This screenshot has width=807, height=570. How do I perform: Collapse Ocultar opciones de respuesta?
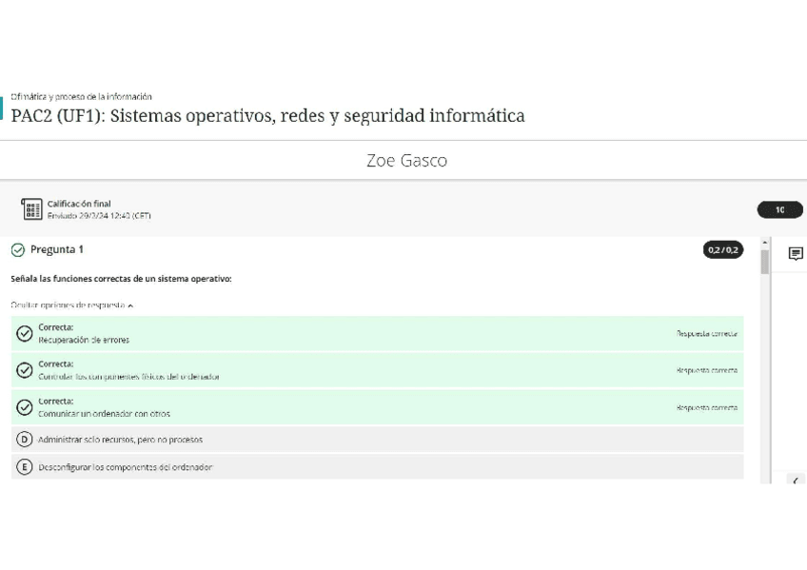point(71,305)
